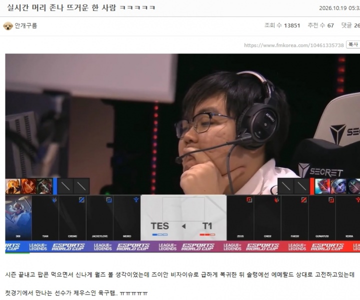This screenshot has width=360, height=300.
Task: Click the 369 champion pick portrait
Action: click(x=18, y=217)
